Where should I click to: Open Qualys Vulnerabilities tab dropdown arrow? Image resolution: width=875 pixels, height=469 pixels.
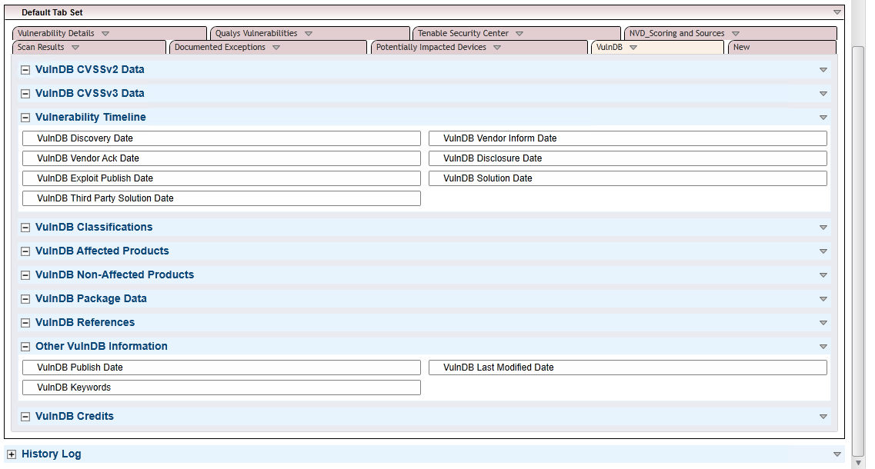[309, 34]
